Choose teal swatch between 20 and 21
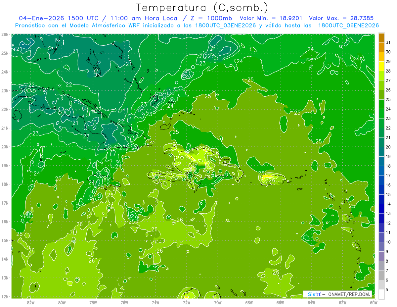This screenshot has width=397, height=307. point(381,142)
